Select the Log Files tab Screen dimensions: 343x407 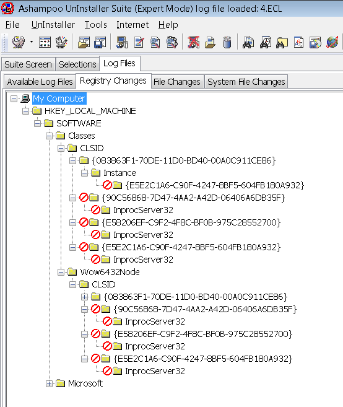coord(119,63)
